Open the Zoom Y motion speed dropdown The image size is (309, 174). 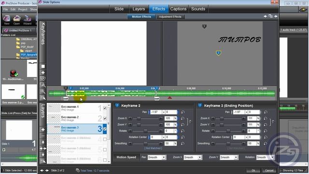pyautogui.click(x=236, y=157)
